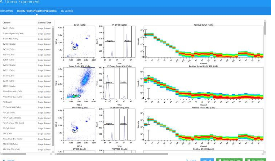275x161 pixels.
Task: Go to the Previous step link
Action: (9, 160)
